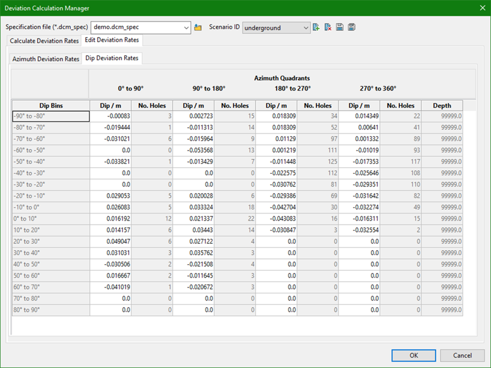Close the Deviation Calculation Manager dialog
Image resolution: width=491 pixels, height=368 pixels.
(x=482, y=8)
